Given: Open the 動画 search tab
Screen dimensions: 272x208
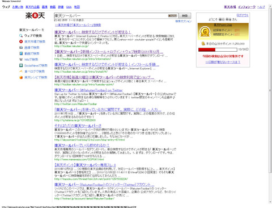Looking at the screenshot, I should point(53,7).
